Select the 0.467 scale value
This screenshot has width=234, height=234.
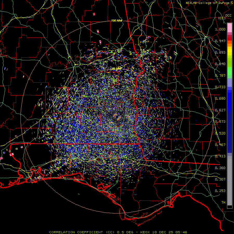[220, 145]
